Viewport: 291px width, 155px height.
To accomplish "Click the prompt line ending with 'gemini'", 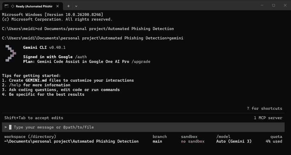I will [93, 38].
